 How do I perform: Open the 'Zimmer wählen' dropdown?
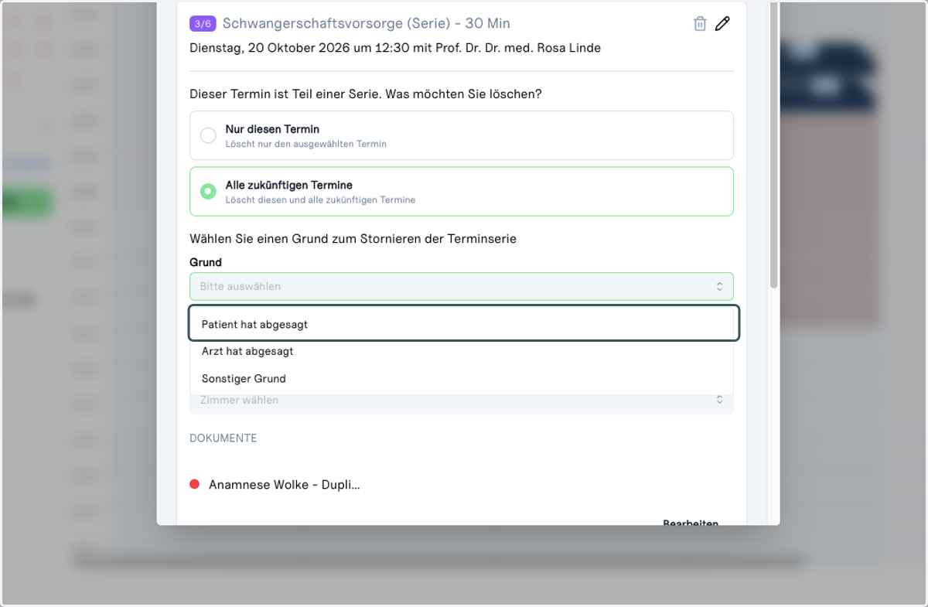click(x=462, y=401)
